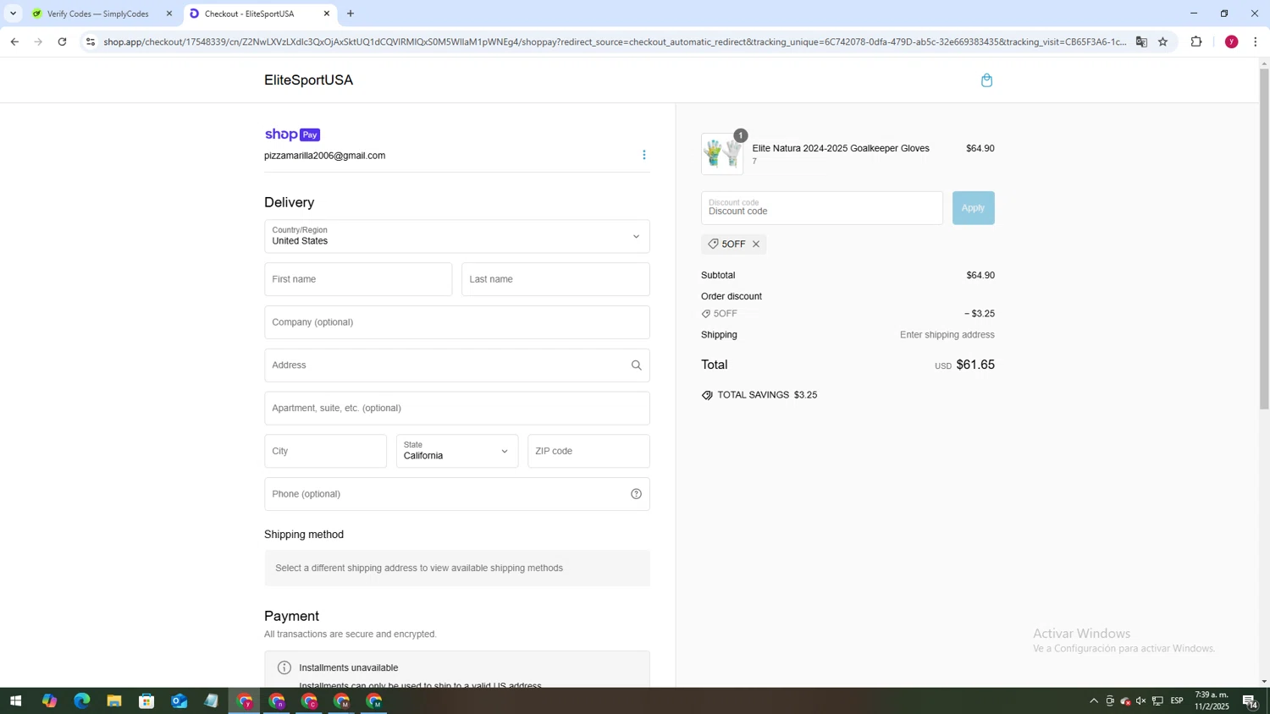
Task: Click the goalkeeper gloves product thumbnail
Action: [x=722, y=154]
